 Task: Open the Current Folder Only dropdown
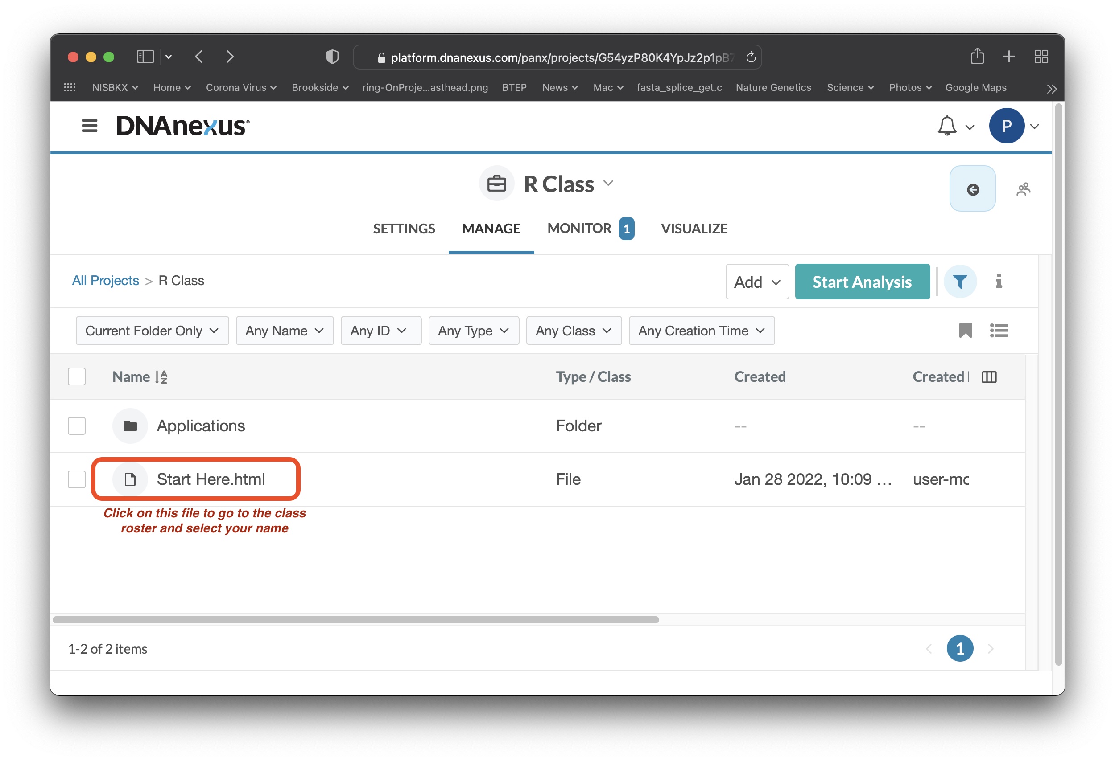(x=152, y=331)
